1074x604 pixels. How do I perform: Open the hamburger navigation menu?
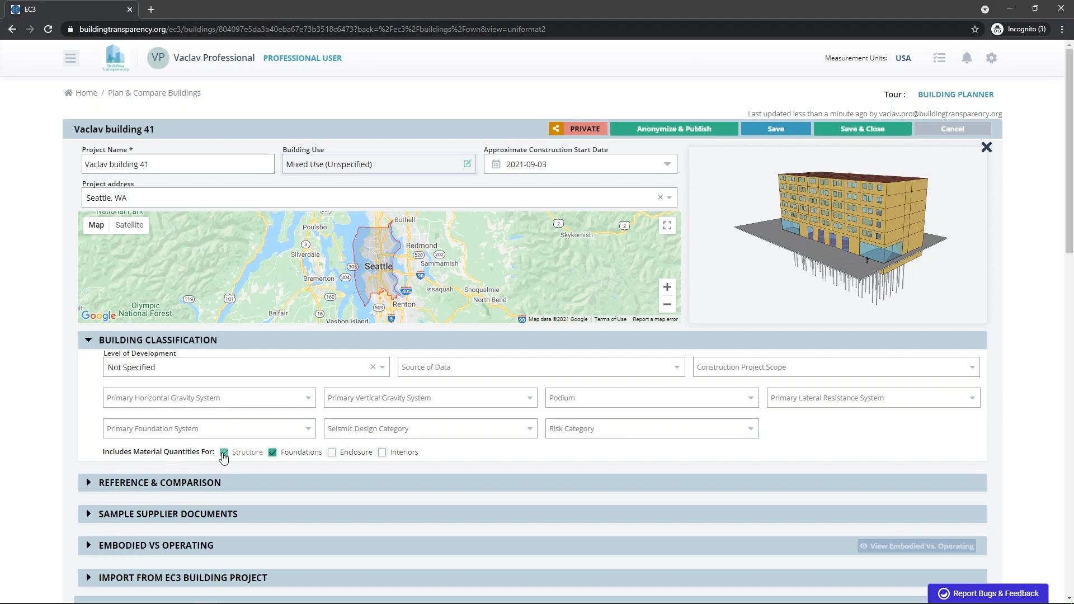[x=70, y=58]
